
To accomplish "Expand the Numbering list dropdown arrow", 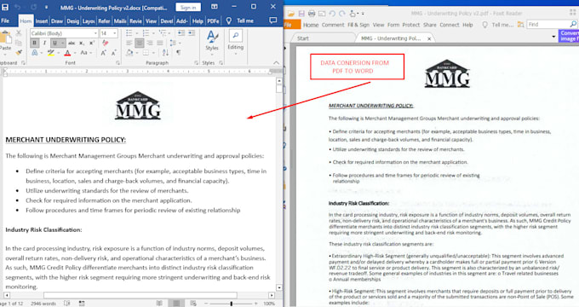I will coord(153,33).
